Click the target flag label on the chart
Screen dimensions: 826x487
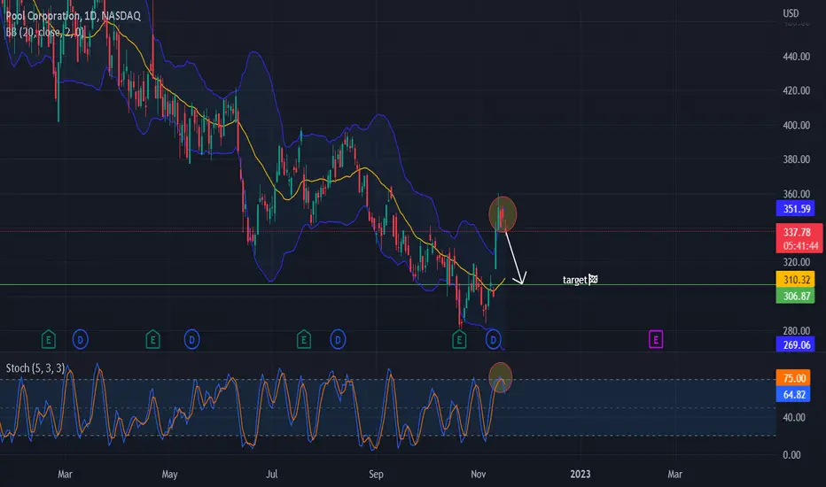click(580, 280)
